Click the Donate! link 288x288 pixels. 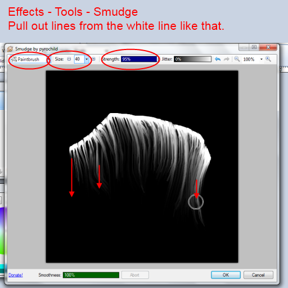[x=16, y=275]
